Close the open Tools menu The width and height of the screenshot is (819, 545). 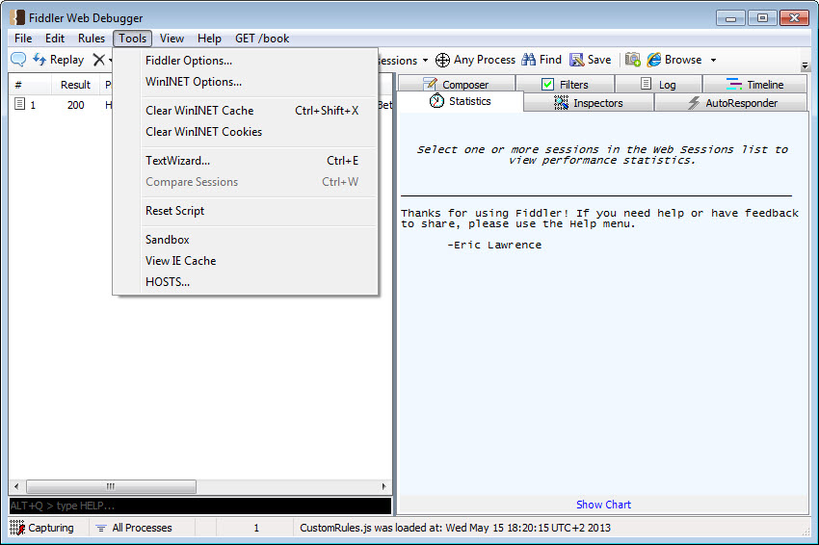pyautogui.click(x=133, y=39)
